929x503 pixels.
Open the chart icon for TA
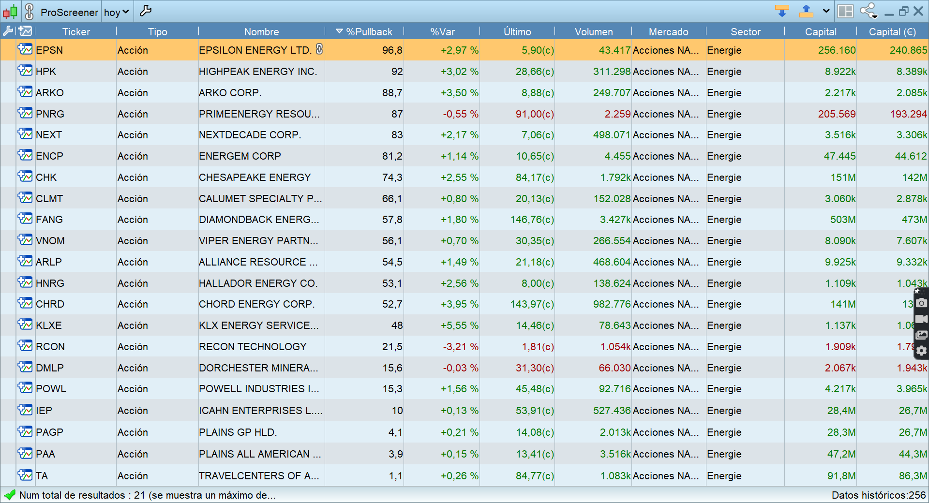(25, 475)
